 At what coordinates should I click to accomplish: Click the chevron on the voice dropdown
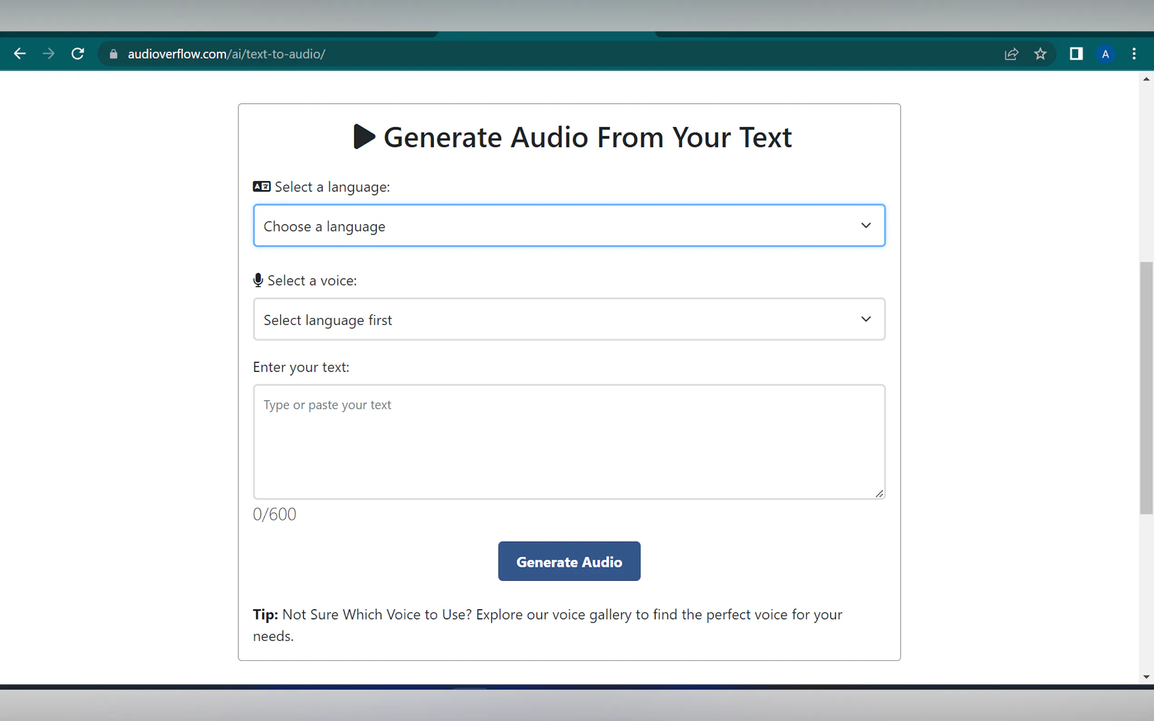865,320
